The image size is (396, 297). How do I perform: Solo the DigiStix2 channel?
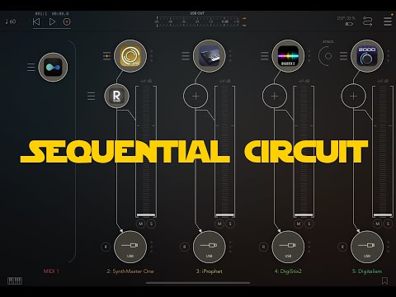coord(309,224)
